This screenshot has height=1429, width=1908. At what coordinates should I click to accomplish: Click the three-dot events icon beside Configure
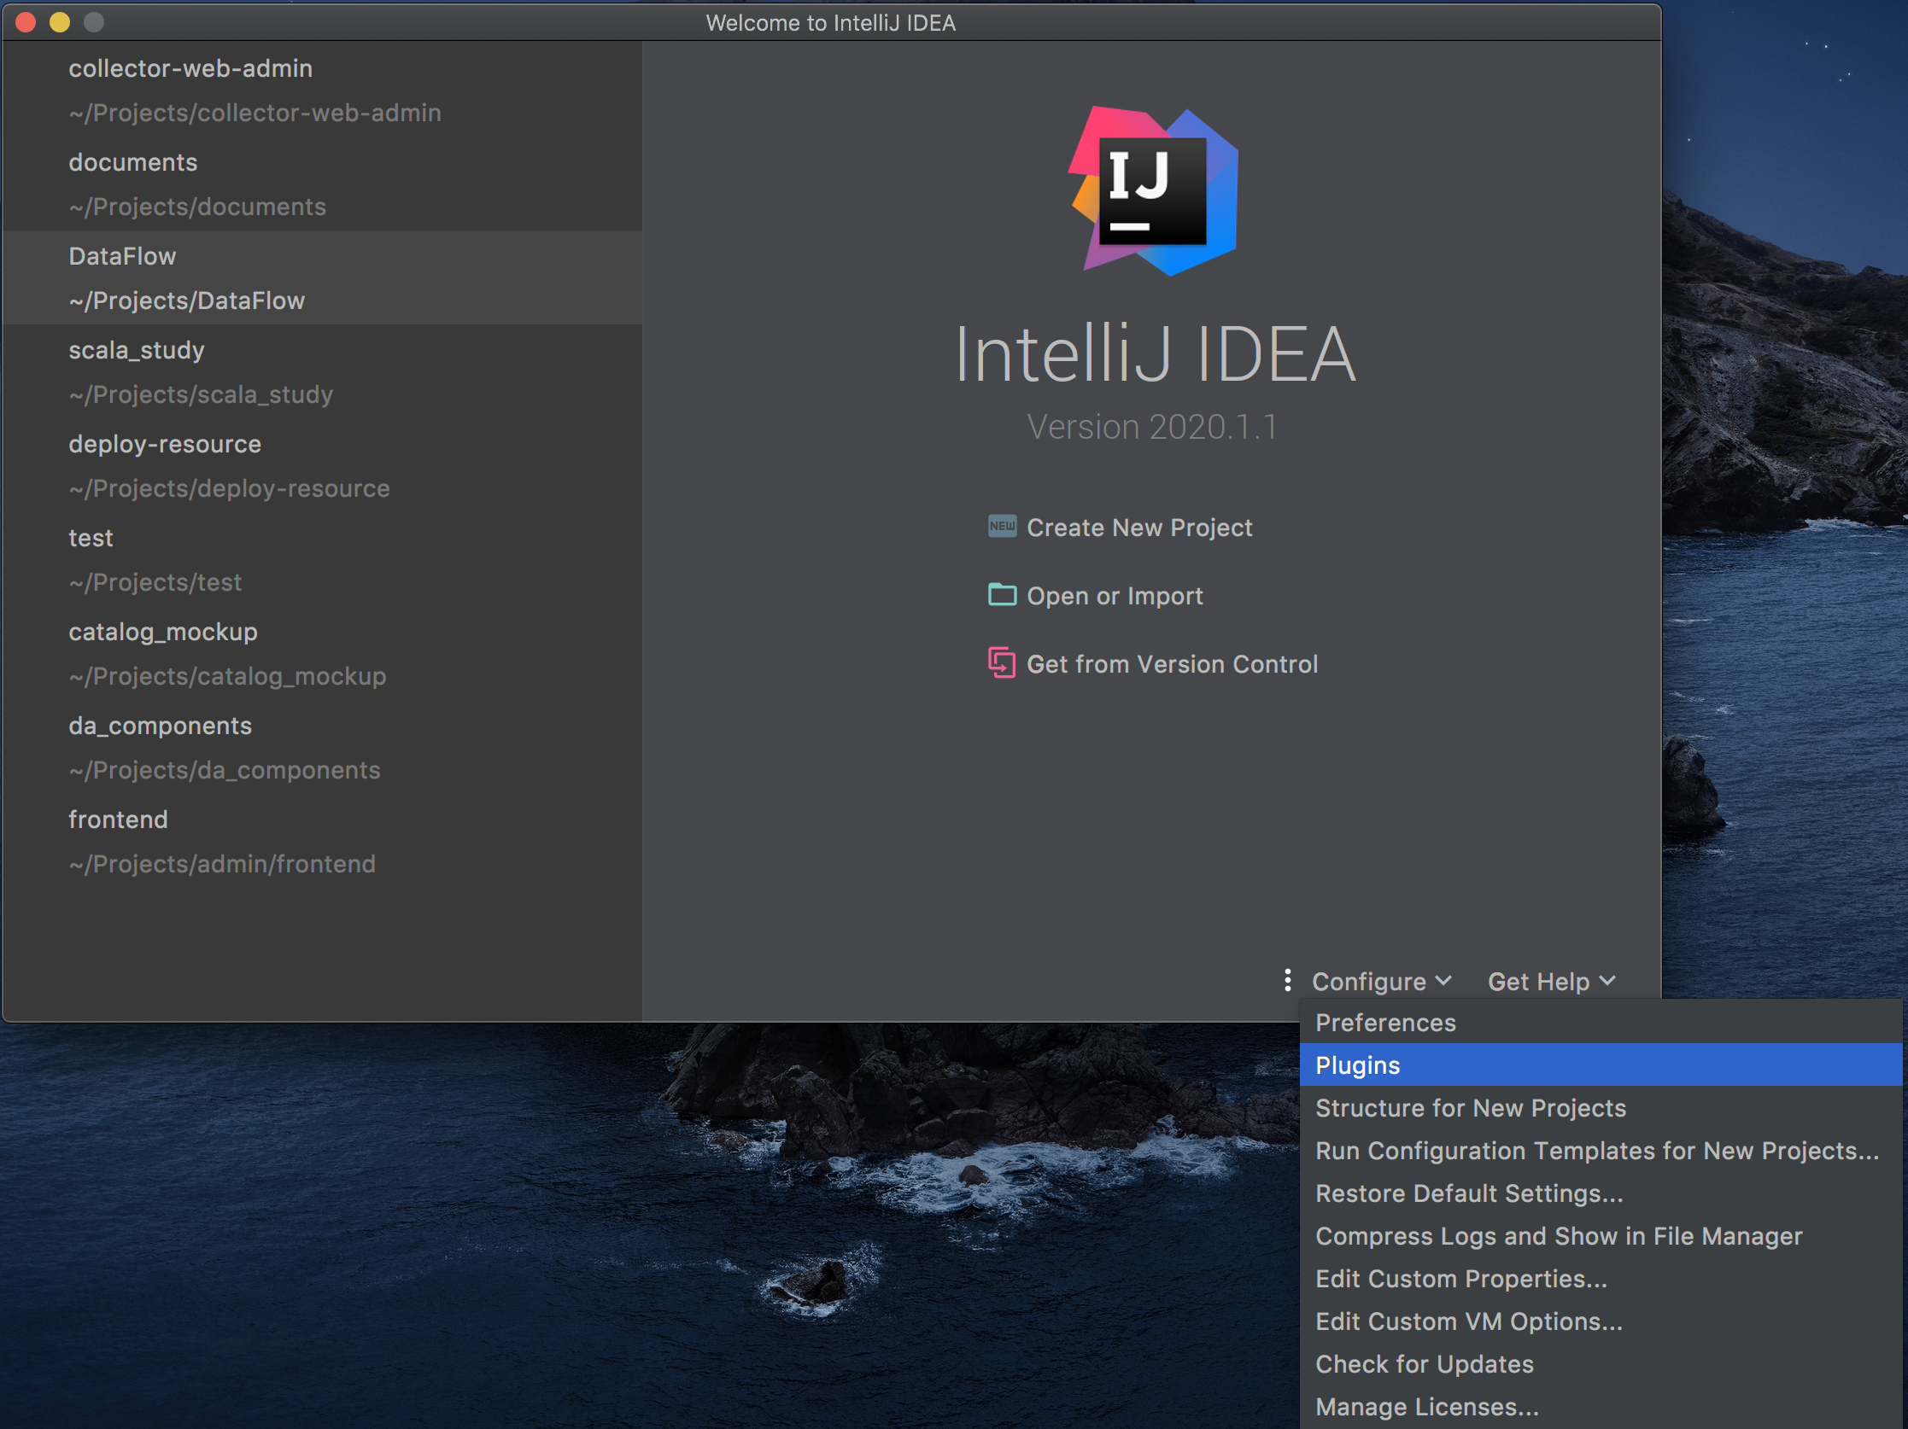1287,981
